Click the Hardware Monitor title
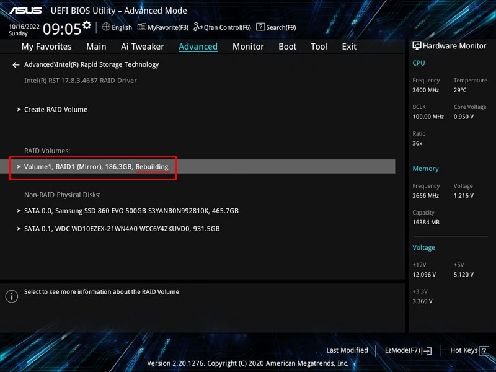Viewport: 496px width, 372px height. point(454,46)
